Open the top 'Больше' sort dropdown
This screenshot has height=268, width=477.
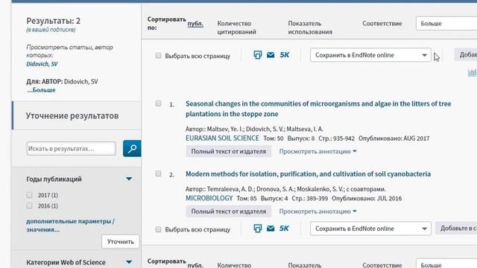click(446, 23)
